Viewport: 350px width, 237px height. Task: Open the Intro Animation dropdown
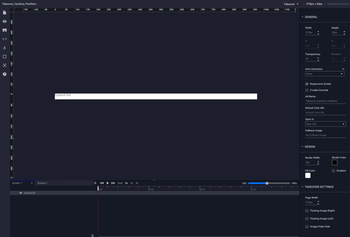[324, 74]
